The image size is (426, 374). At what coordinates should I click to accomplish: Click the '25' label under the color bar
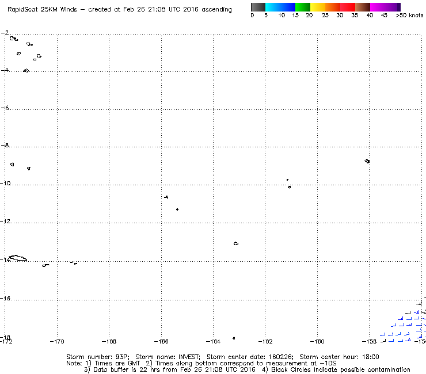[325, 16]
